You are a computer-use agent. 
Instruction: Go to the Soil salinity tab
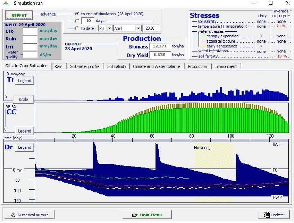pyautogui.click(x=117, y=66)
